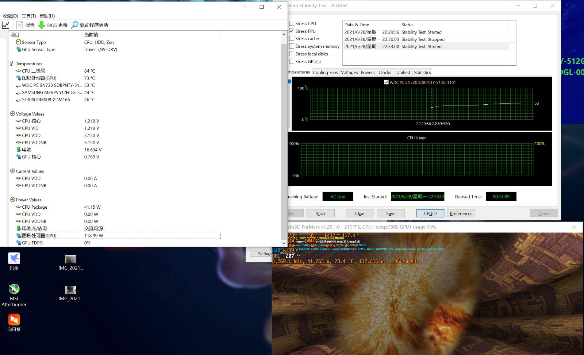The image size is (584, 355).
Task: Select the 22:30:03 Stability Test Stopped log entry
Action: point(426,39)
